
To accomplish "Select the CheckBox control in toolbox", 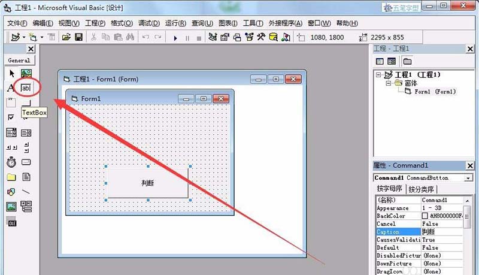I will coord(11,117).
